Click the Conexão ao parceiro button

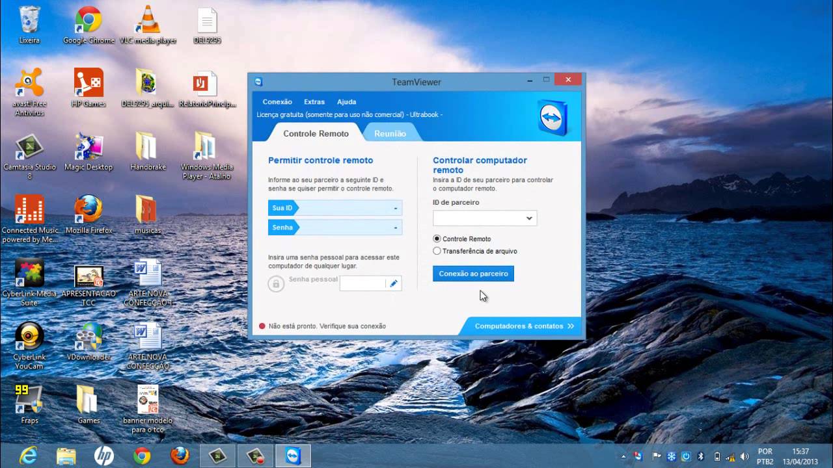473,274
